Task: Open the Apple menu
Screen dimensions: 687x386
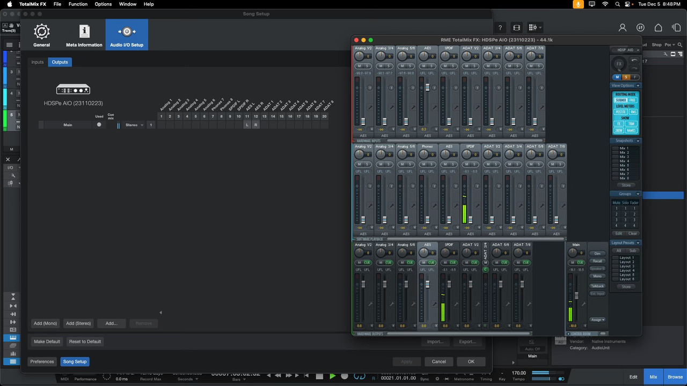Action: [x=9, y=4]
